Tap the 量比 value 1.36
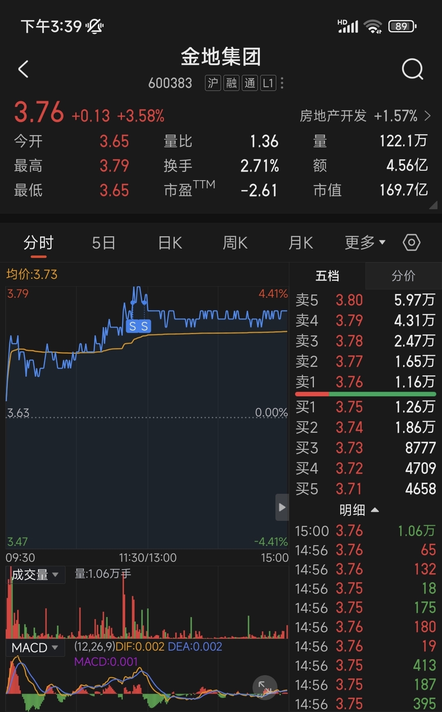 tap(264, 141)
